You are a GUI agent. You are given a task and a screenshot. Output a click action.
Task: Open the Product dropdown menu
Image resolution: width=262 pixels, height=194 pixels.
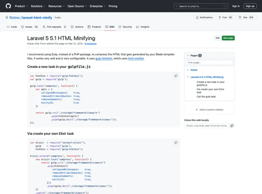21,6
